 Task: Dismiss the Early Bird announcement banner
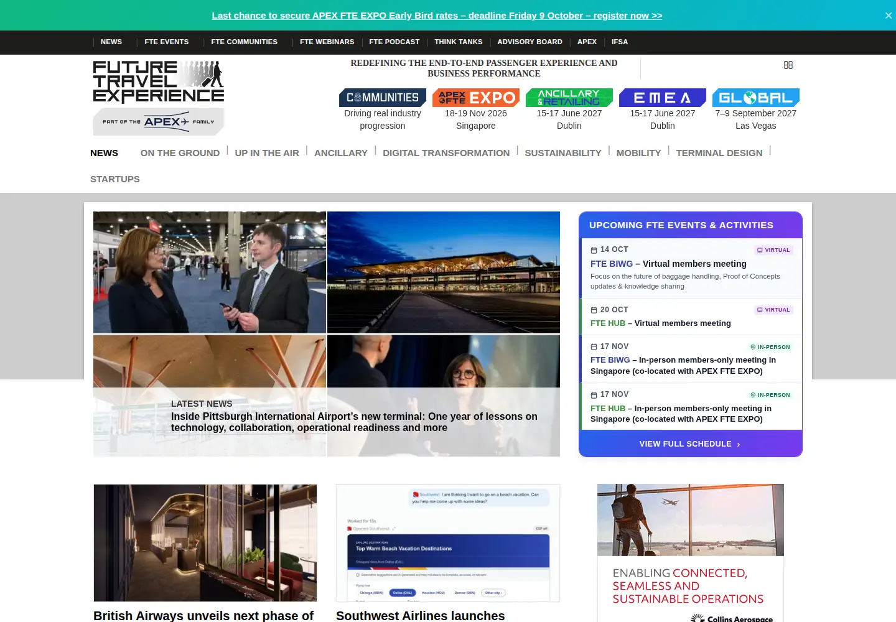[x=888, y=16]
